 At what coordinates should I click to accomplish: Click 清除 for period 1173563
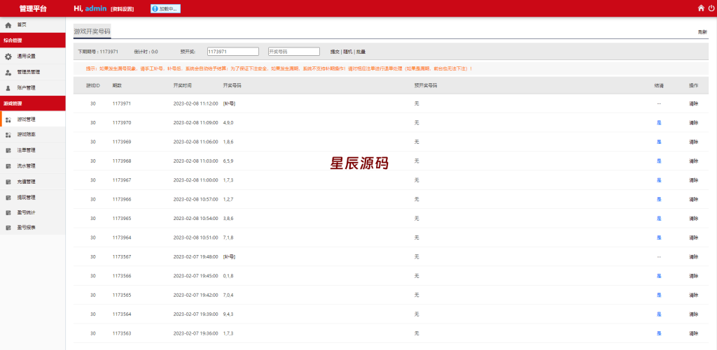694,333
